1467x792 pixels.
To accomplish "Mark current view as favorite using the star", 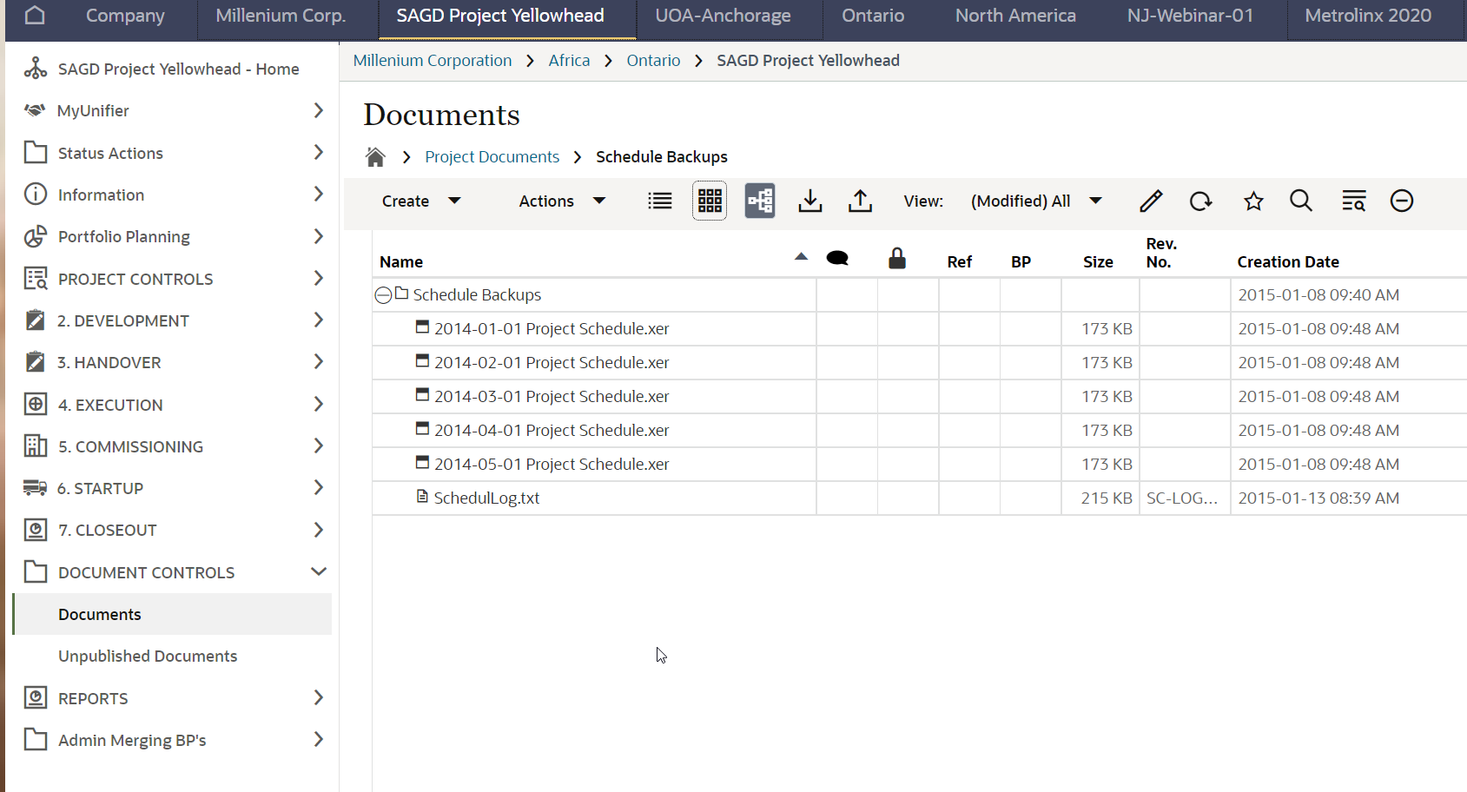I will coord(1253,201).
